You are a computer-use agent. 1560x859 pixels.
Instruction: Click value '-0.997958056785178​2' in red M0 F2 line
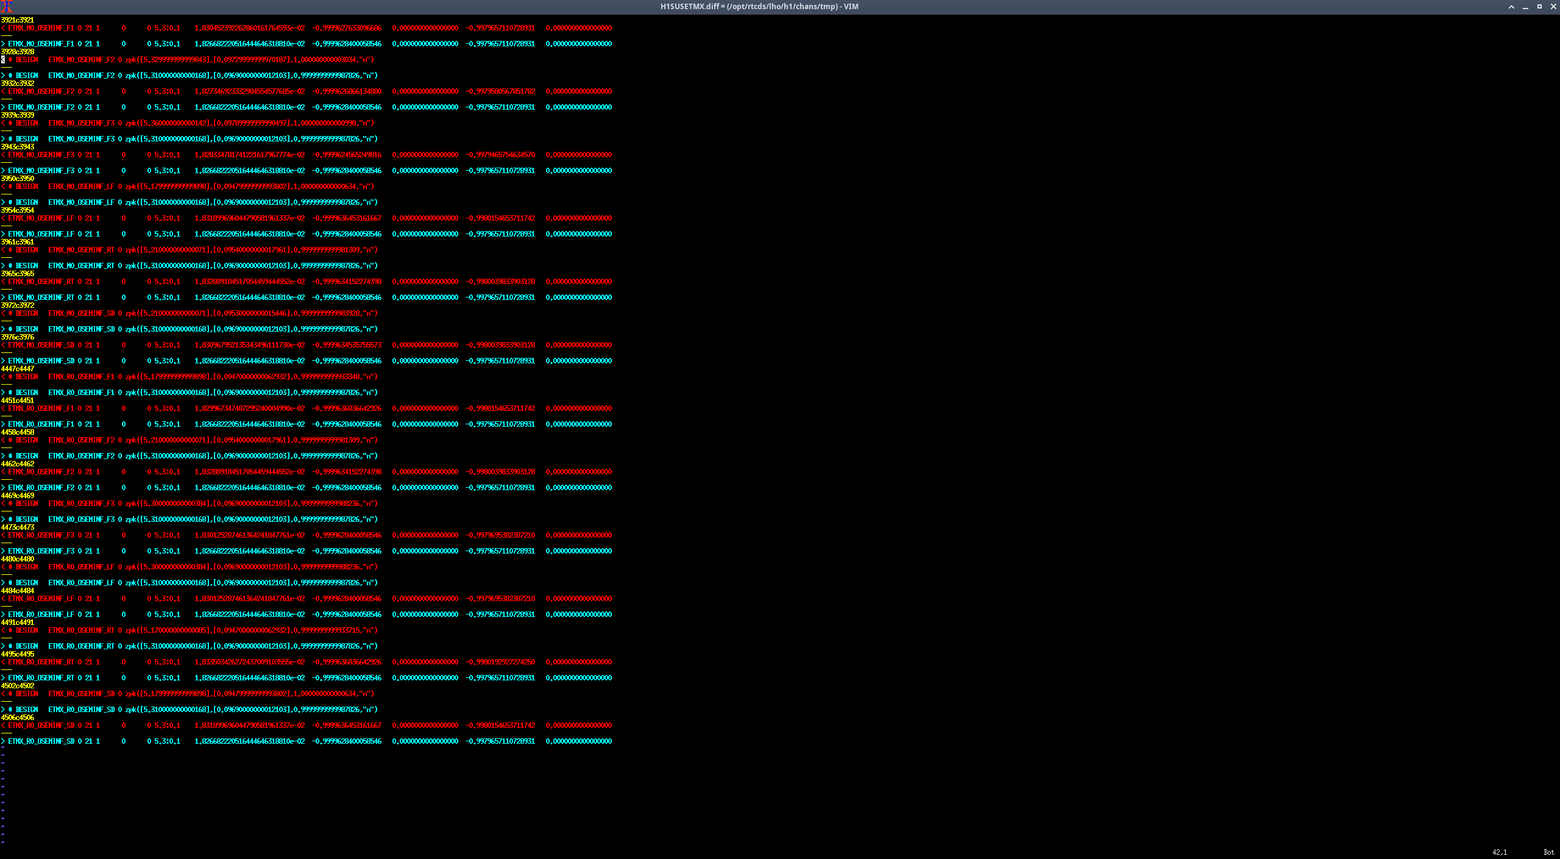point(500,91)
